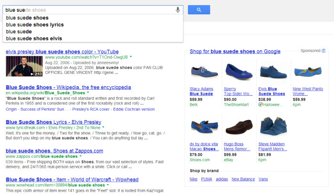
Task: Open Hugo Boss Mens Remor product link
Action: (237, 146)
